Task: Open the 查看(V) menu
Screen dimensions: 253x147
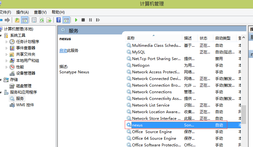Action: coord(40,12)
